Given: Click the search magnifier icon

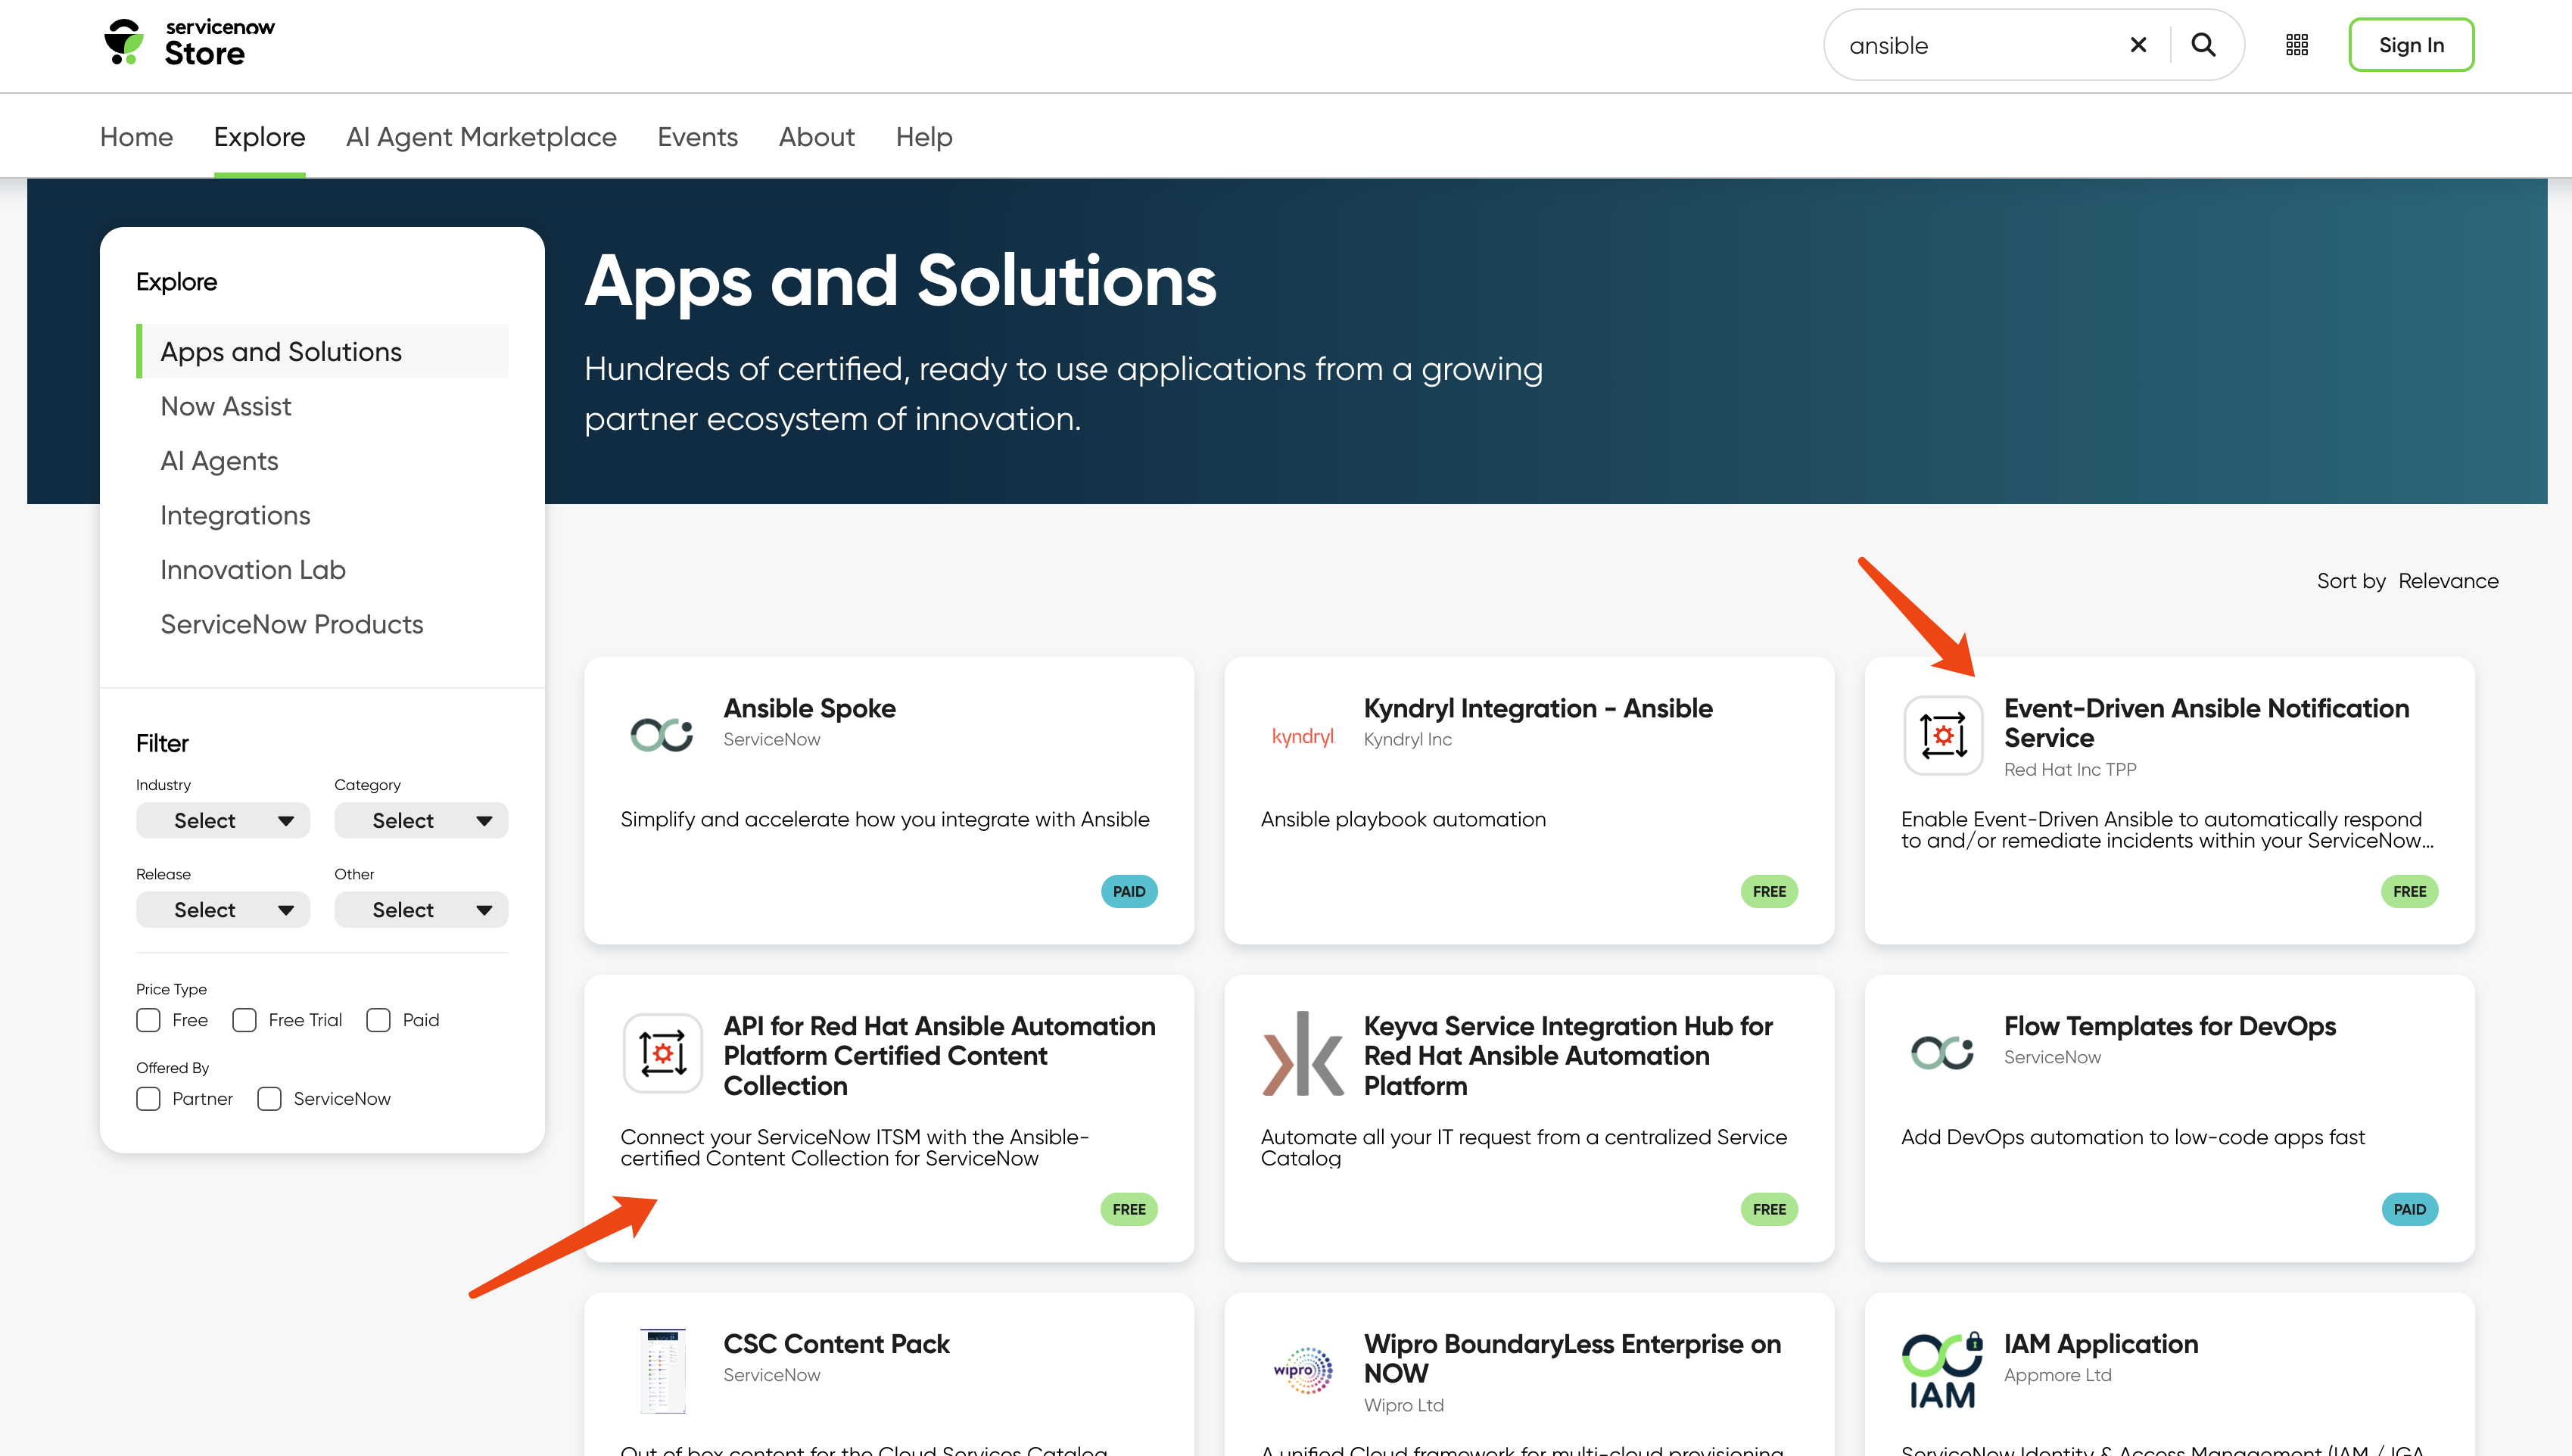Looking at the screenshot, I should (2203, 45).
